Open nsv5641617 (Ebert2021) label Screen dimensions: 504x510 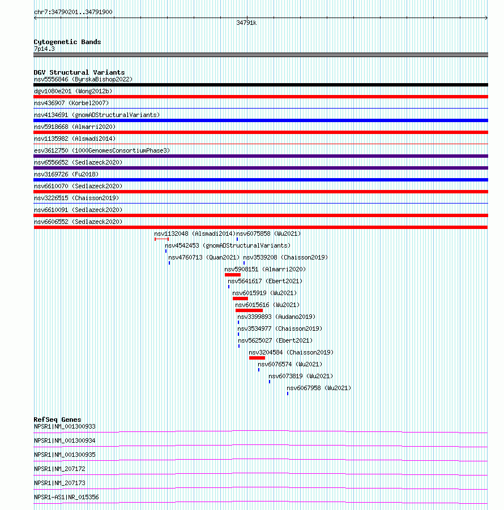point(265,282)
